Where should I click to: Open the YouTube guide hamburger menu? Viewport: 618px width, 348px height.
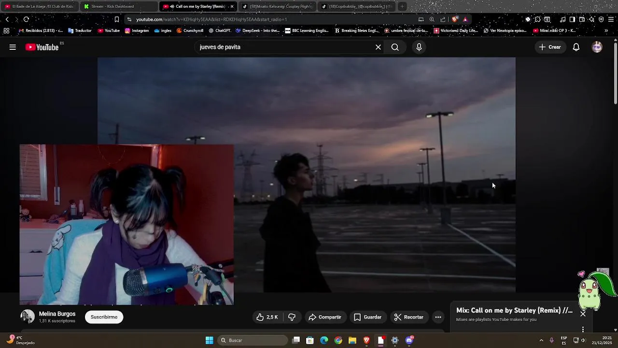pyautogui.click(x=13, y=47)
